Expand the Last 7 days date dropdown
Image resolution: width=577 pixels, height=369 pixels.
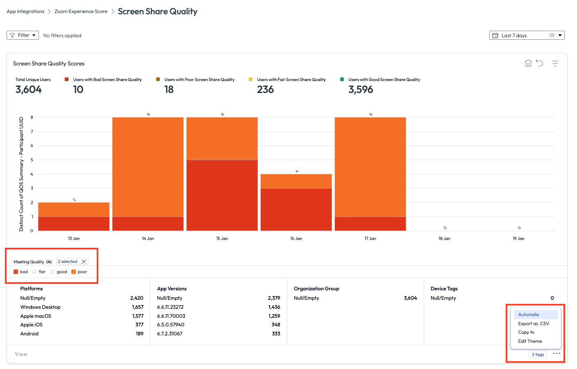pos(560,36)
